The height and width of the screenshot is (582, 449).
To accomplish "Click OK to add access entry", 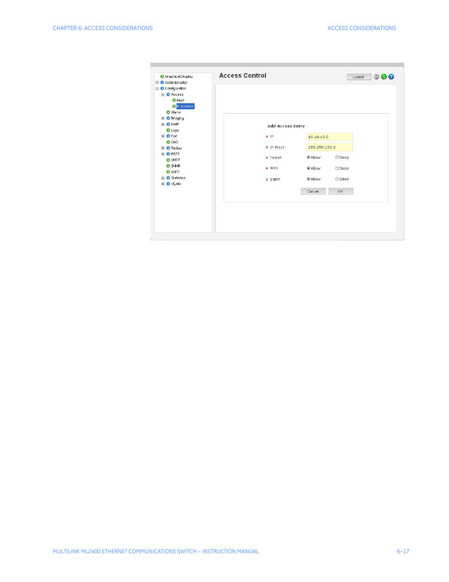I will 340,191.
